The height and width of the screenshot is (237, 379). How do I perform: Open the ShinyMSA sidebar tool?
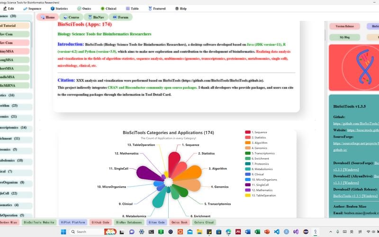point(15,51)
